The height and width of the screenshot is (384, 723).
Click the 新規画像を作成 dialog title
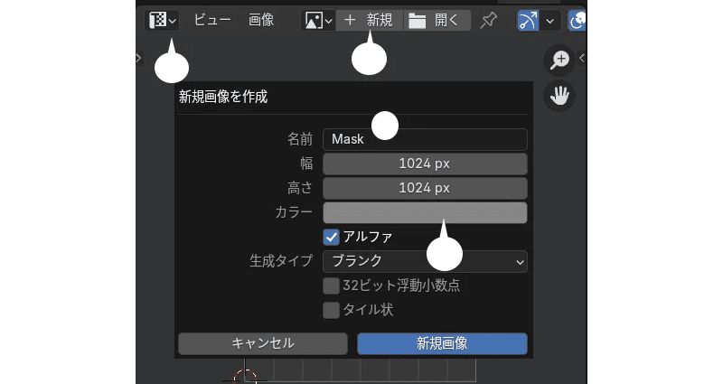pyautogui.click(x=223, y=97)
